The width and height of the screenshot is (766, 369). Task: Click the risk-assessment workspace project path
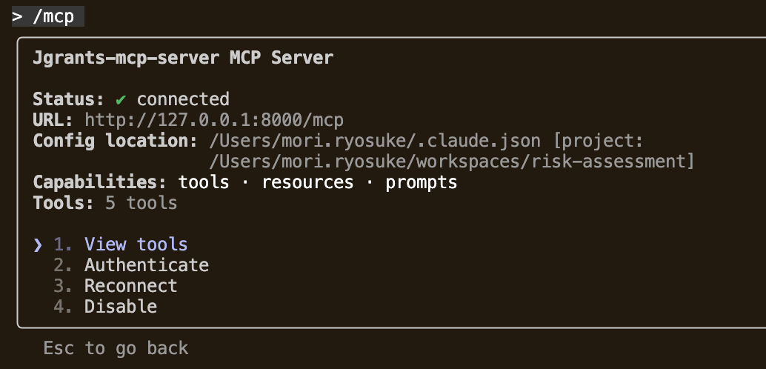[x=452, y=162]
